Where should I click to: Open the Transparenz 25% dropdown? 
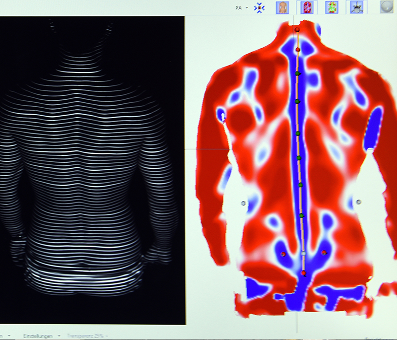87,336
